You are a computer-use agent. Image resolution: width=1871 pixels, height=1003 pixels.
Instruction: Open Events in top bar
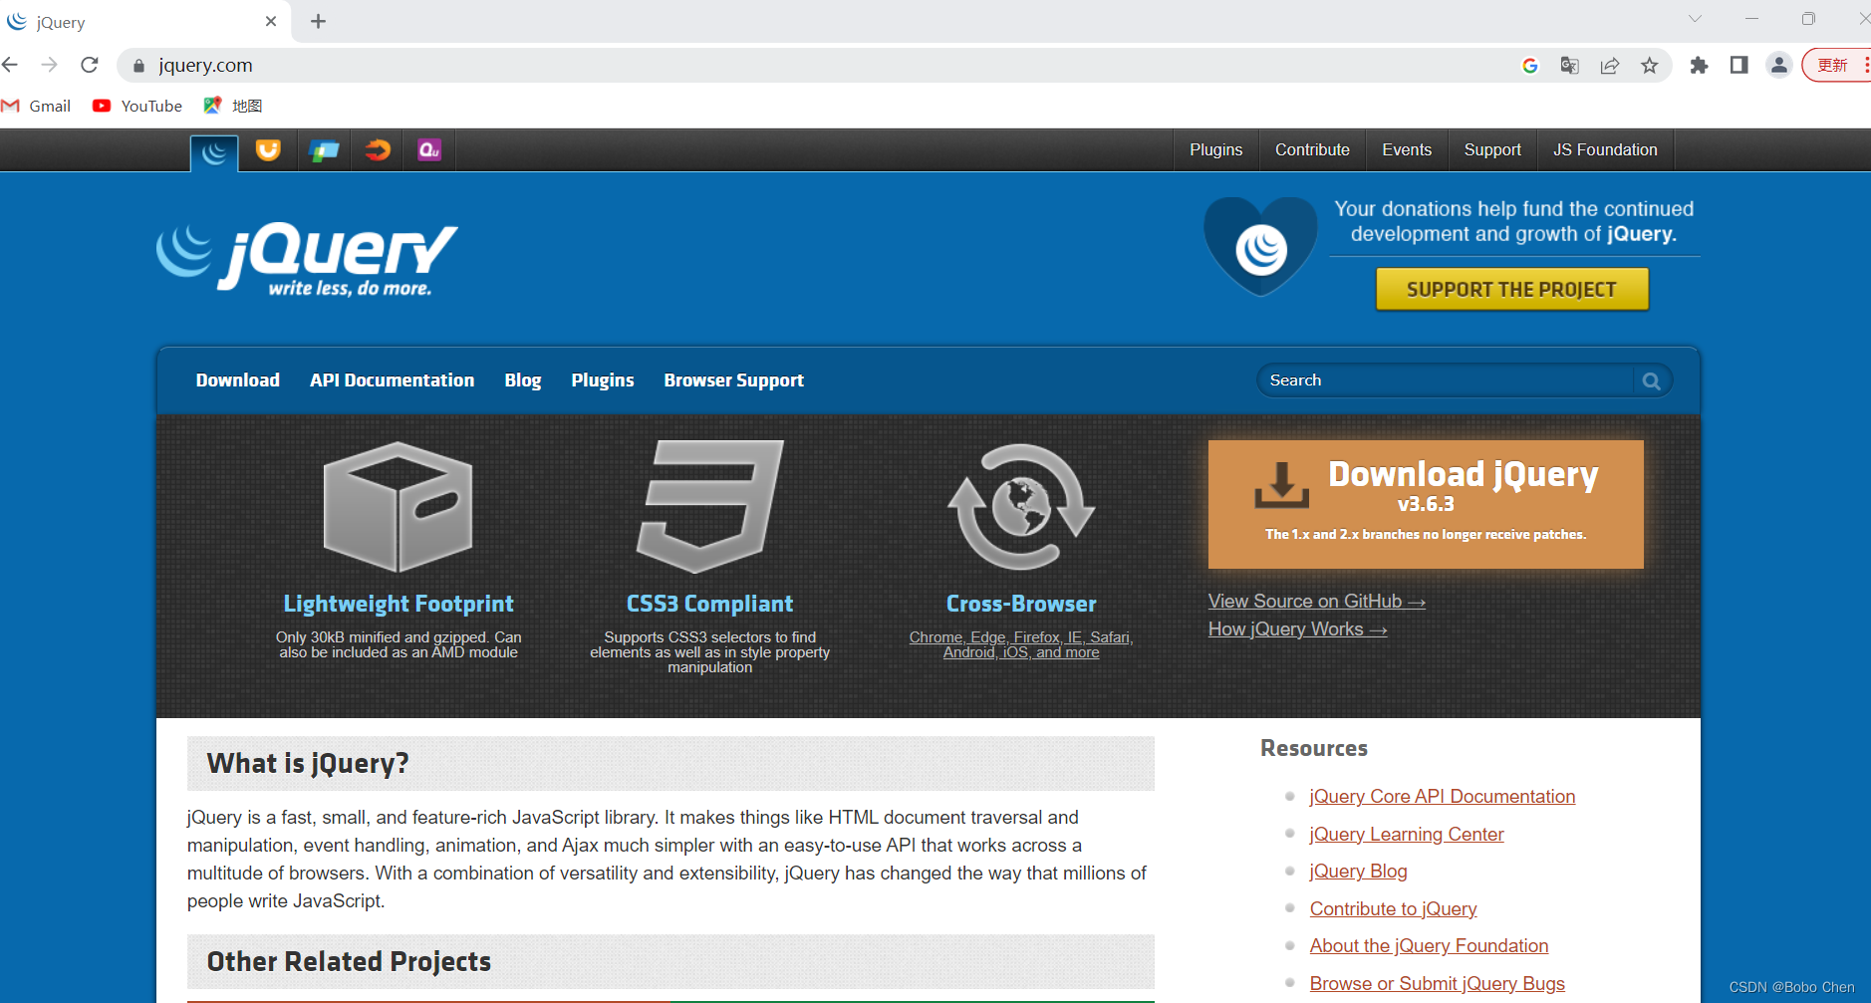coord(1406,150)
